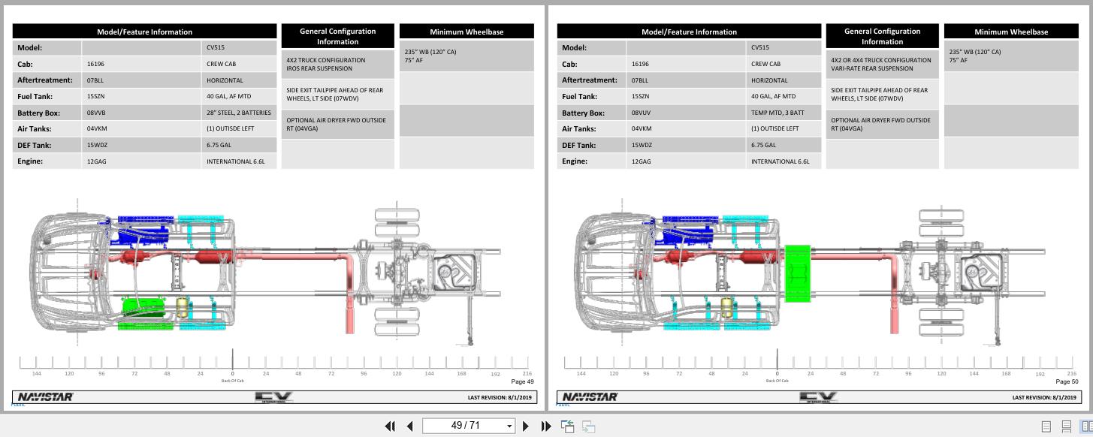Image resolution: width=1093 pixels, height=437 pixels.
Task: Click the Aftertreatment: label on page 49
Action: tap(45, 80)
